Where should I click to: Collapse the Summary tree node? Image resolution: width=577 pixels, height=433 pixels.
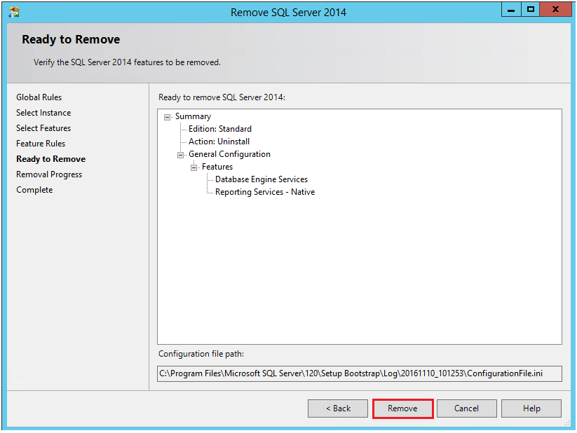[x=167, y=117]
